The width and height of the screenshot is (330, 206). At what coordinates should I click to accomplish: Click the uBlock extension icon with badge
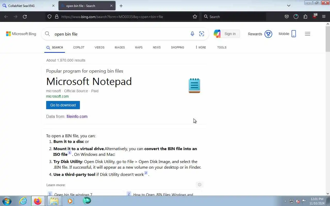coord(315,16)
